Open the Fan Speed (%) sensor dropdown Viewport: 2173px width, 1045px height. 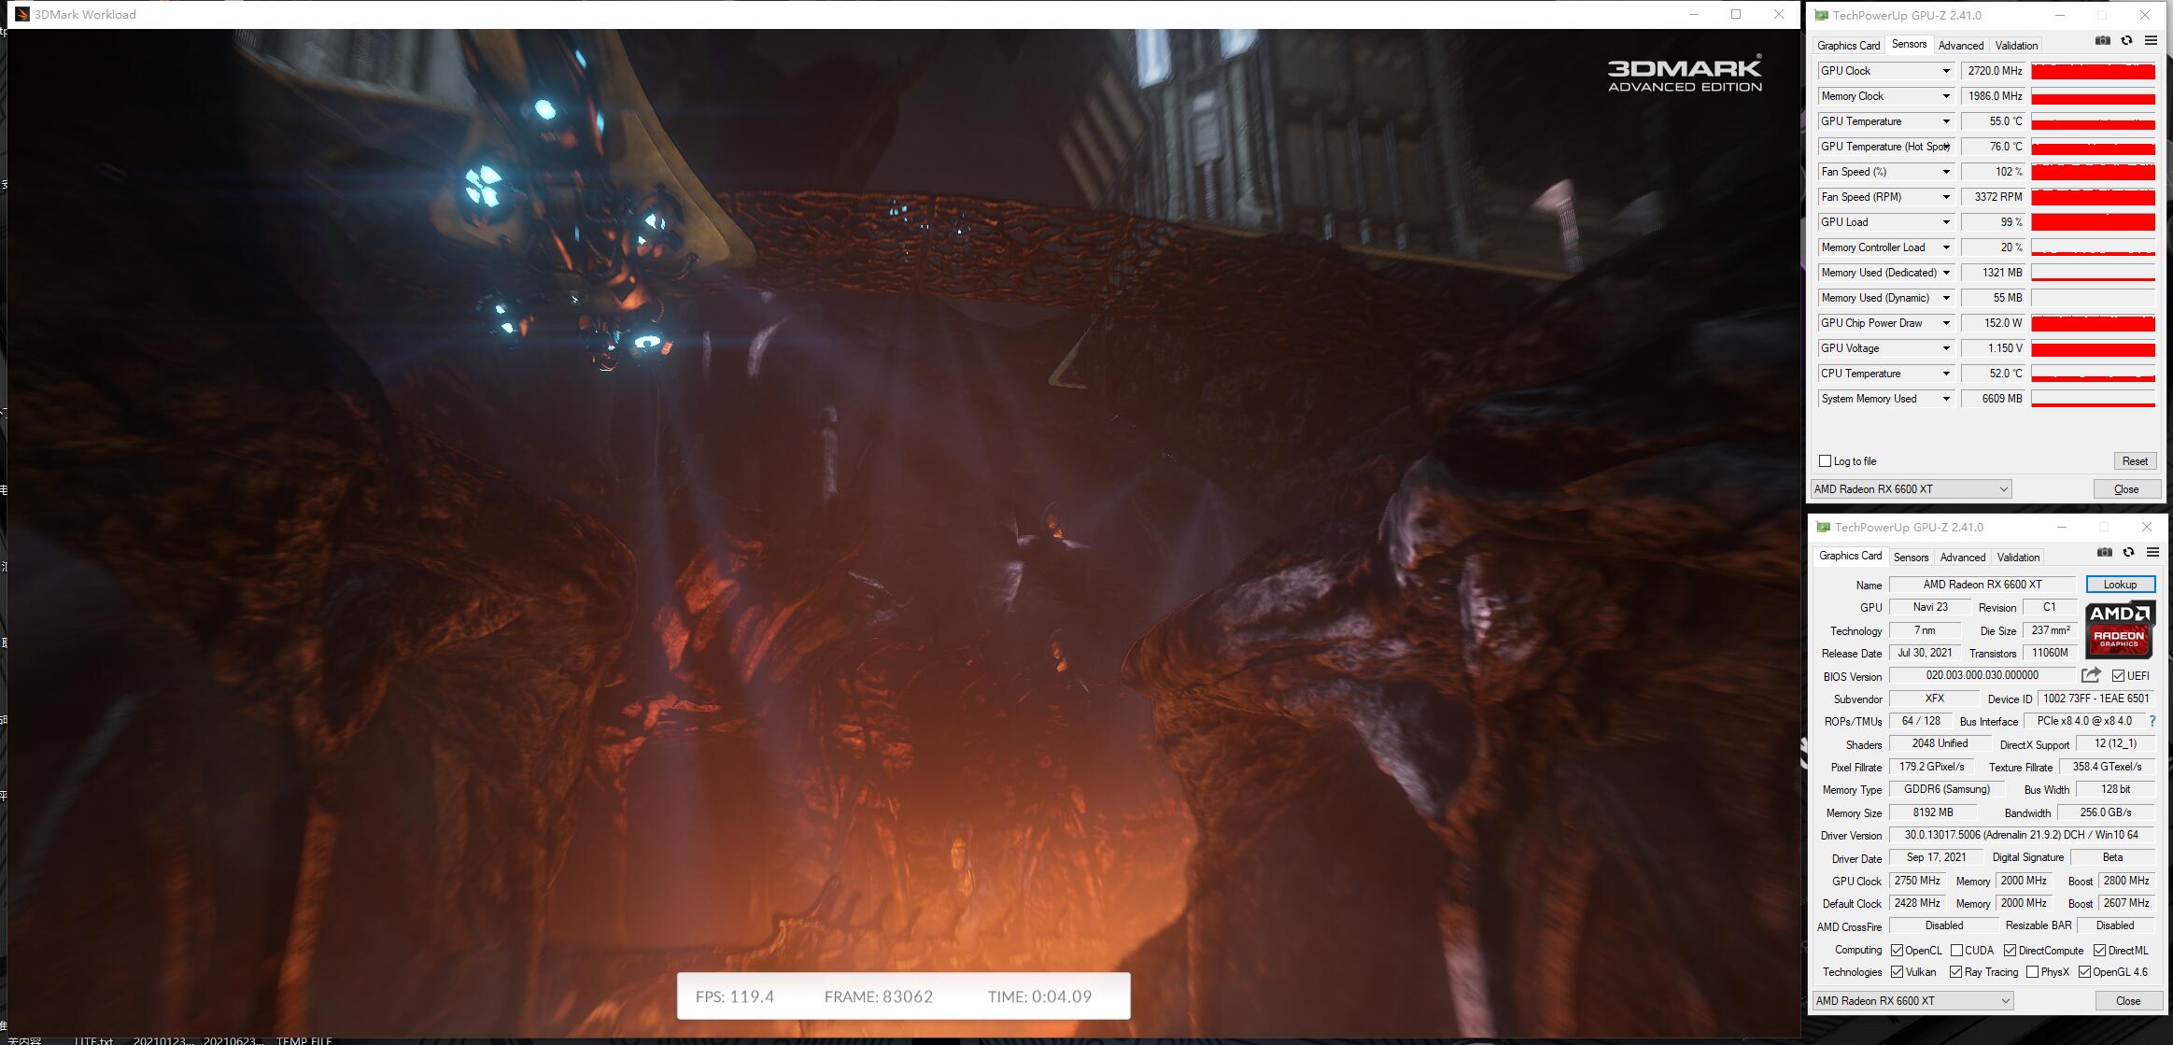(x=1946, y=172)
